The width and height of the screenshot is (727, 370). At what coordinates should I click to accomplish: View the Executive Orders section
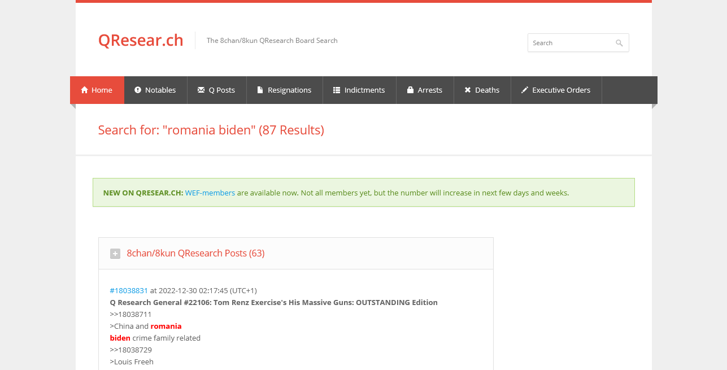click(561, 90)
